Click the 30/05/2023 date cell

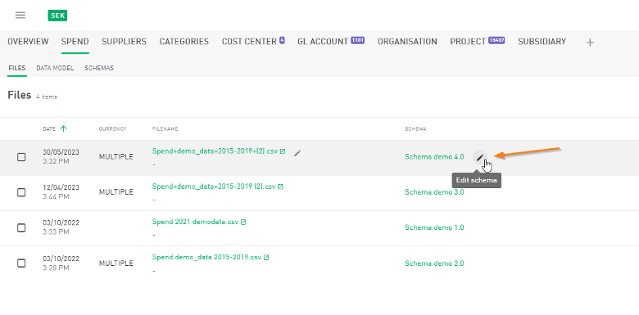coord(61,152)
